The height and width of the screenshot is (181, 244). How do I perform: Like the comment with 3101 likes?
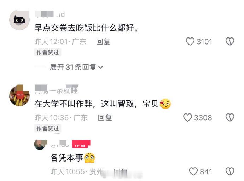coord(190,41)
